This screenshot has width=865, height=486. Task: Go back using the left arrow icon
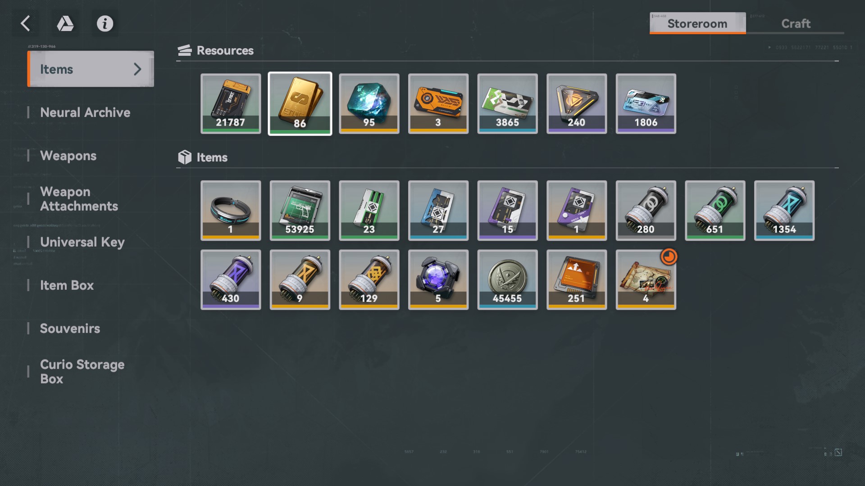[26, 23]
